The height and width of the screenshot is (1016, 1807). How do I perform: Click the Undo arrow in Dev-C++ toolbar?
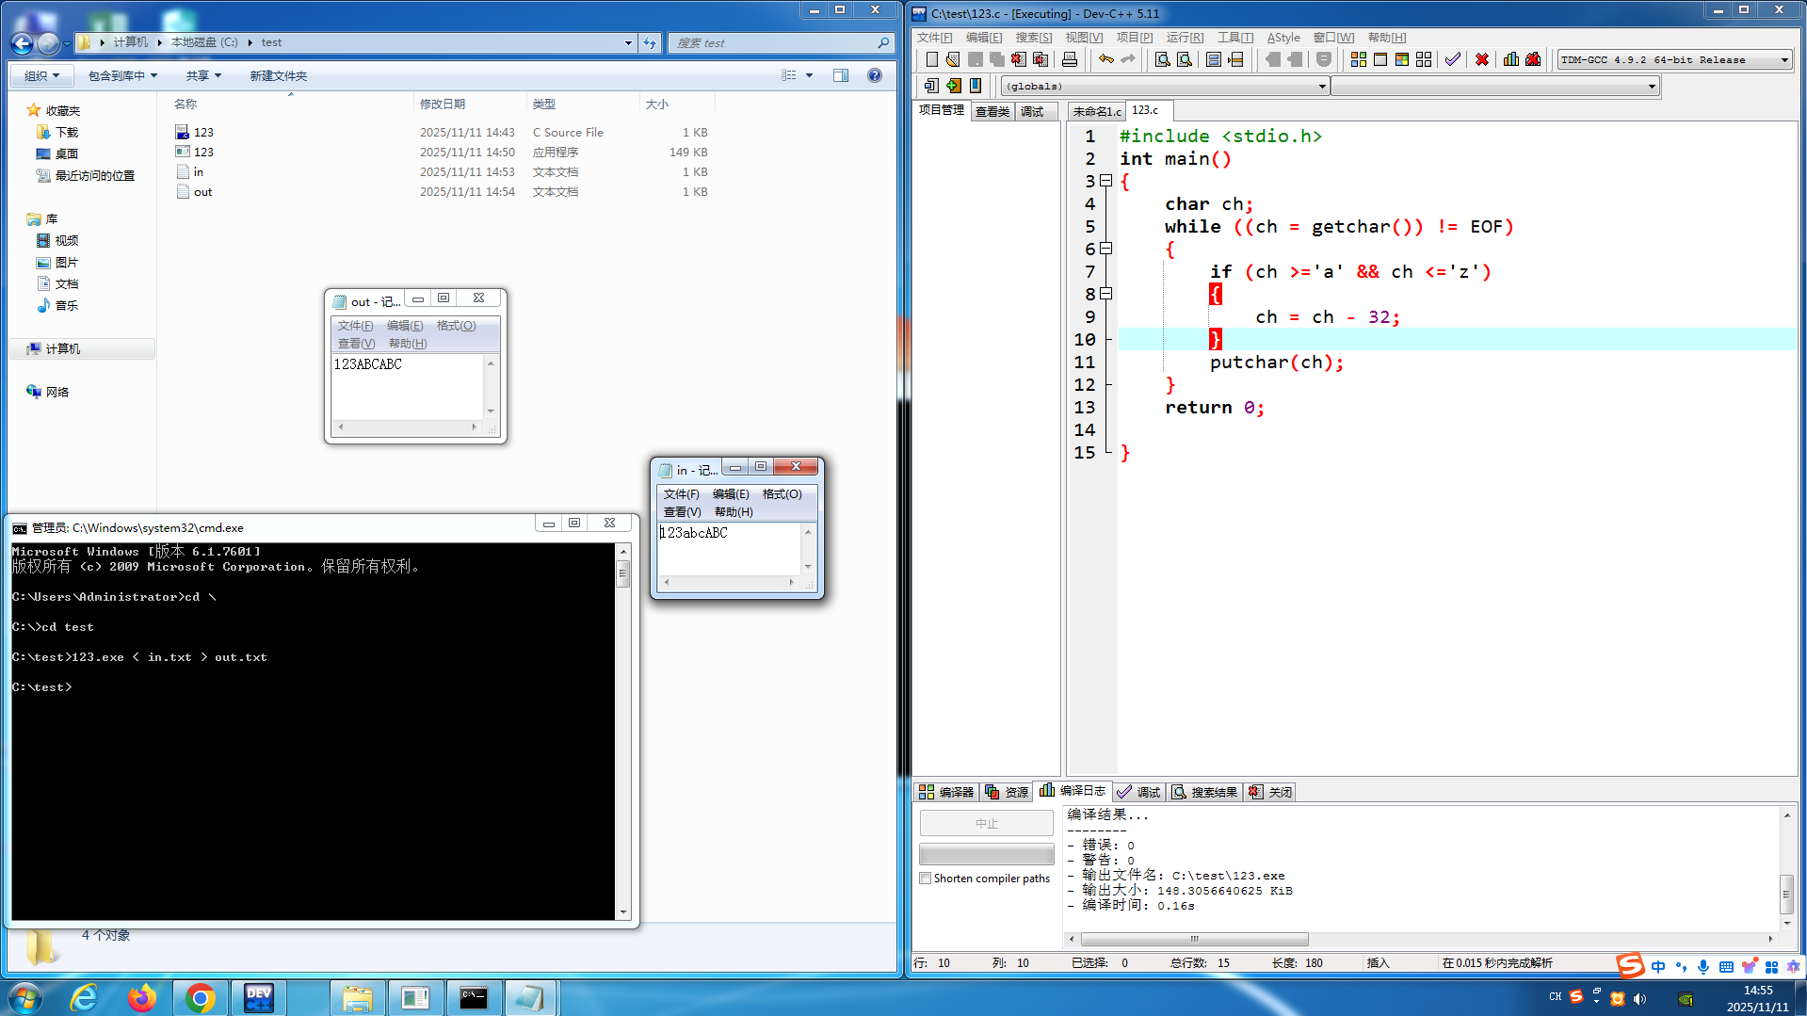click(x=1106, y=59)
